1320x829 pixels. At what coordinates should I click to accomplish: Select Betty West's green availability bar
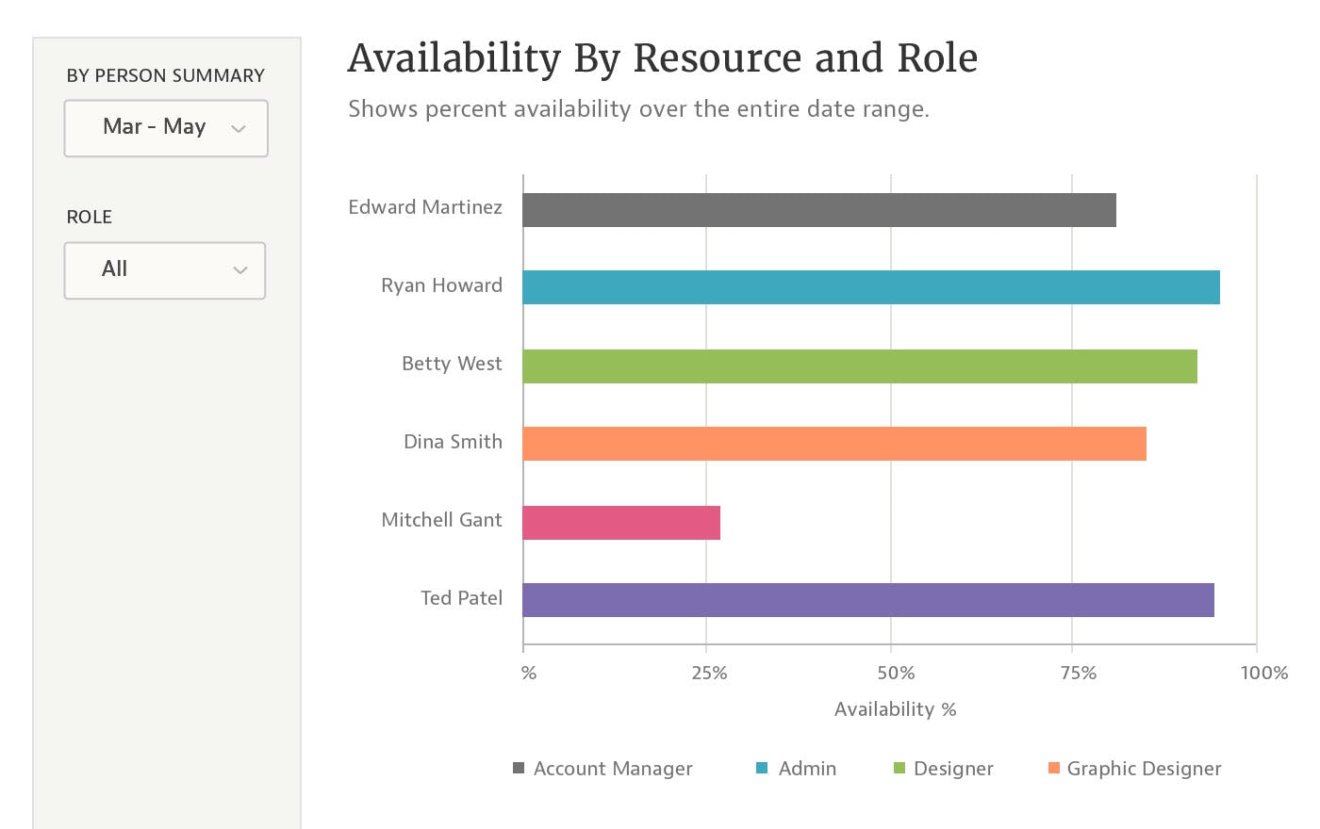pyautogui.click(x=859, y=366)
